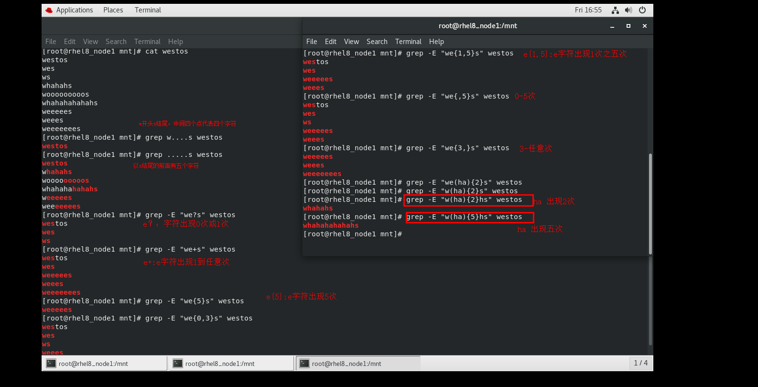Open Help menu in background terminal window
This screenshot has height=387, width=758.
click(175, 42)
